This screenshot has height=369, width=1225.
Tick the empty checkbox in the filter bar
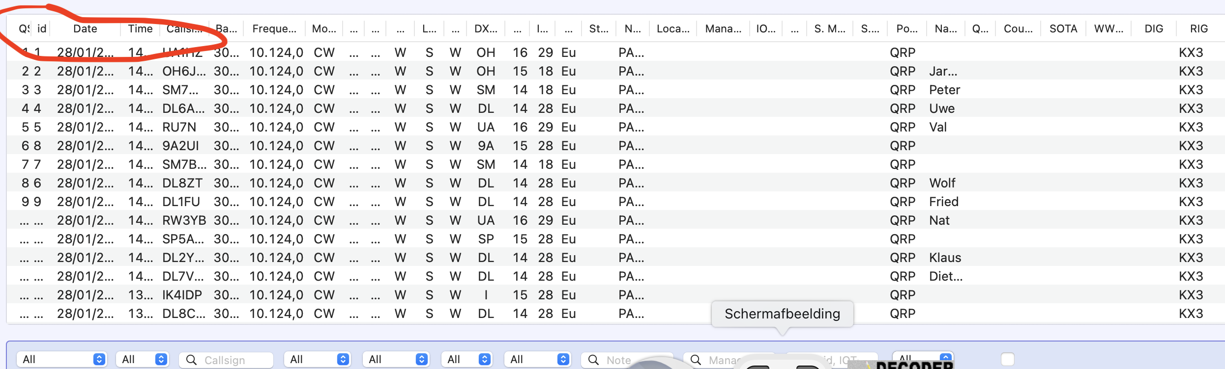1007,359
